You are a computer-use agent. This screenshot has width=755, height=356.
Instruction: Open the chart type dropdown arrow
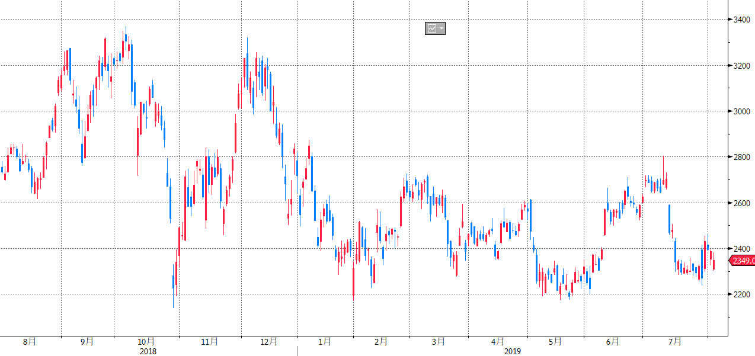442,28
